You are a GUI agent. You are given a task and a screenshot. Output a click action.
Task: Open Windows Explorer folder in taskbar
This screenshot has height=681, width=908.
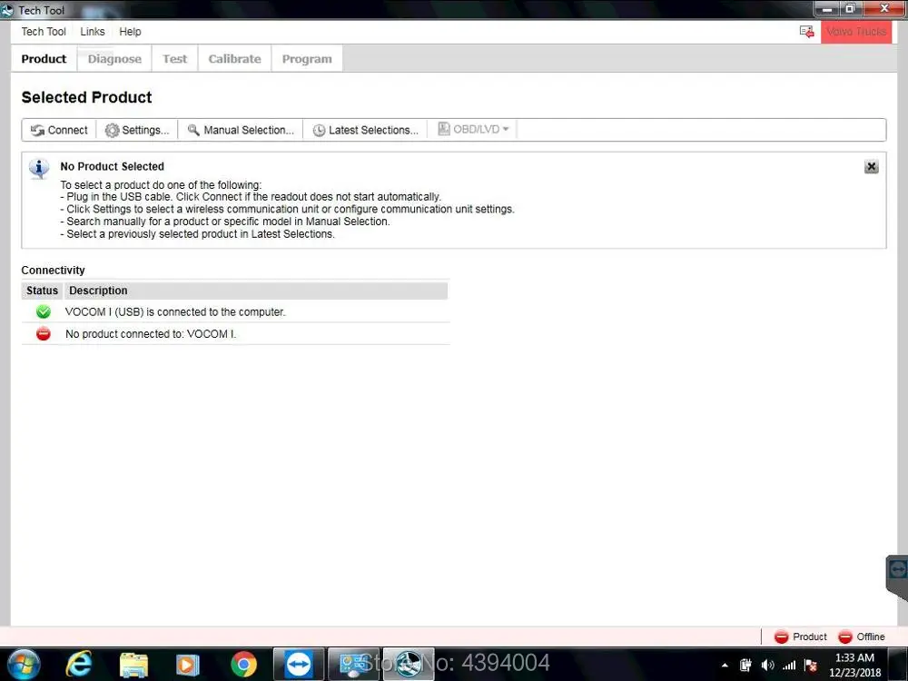[133, 665]
